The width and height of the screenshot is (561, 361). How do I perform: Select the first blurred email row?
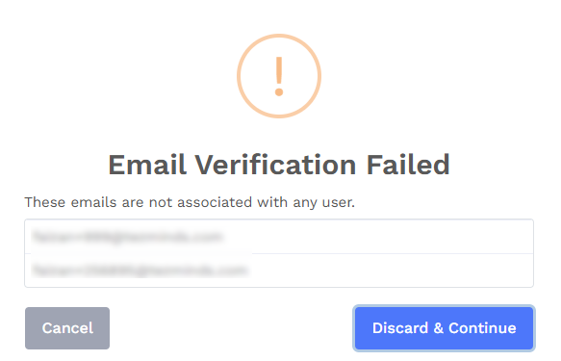point(279,237)
